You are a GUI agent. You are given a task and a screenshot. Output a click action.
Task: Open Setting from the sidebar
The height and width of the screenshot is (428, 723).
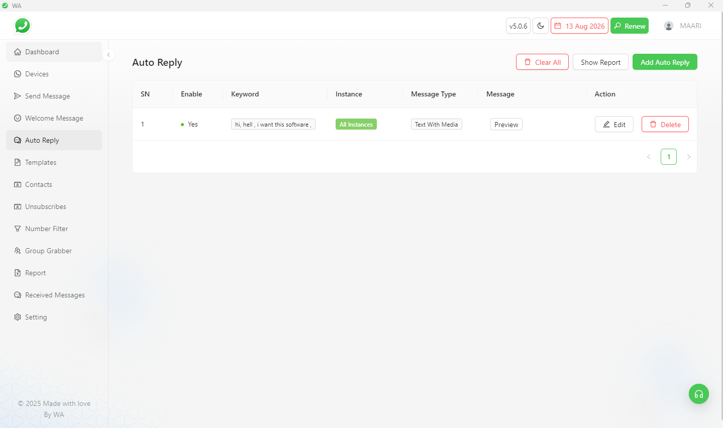(36, 317)
